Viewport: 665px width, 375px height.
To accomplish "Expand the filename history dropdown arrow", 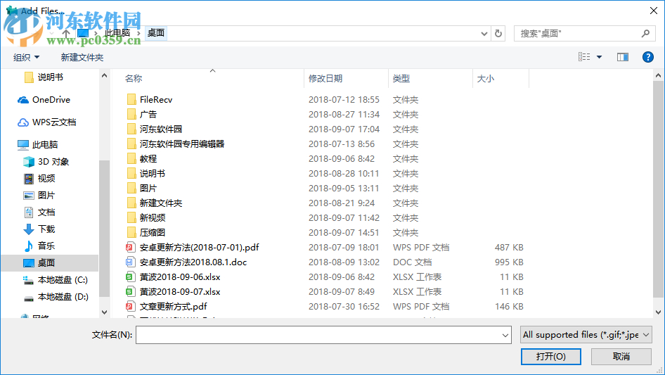I will click(505, 335).
